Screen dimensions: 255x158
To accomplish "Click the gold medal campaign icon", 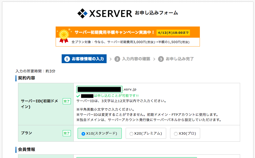I will point(64,36).
